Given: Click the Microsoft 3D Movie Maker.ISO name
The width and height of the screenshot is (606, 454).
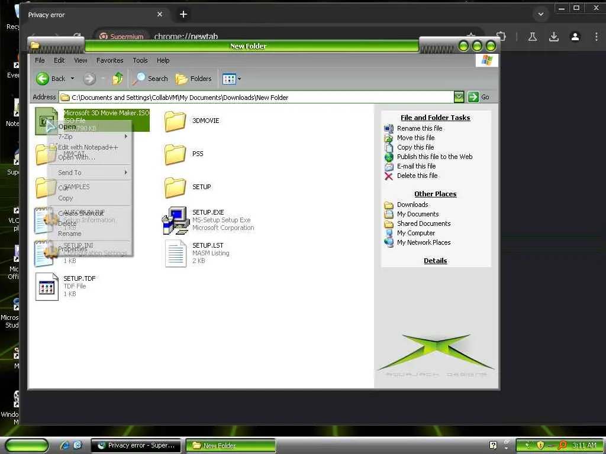Looking at the screenshot, I should 107,113.
